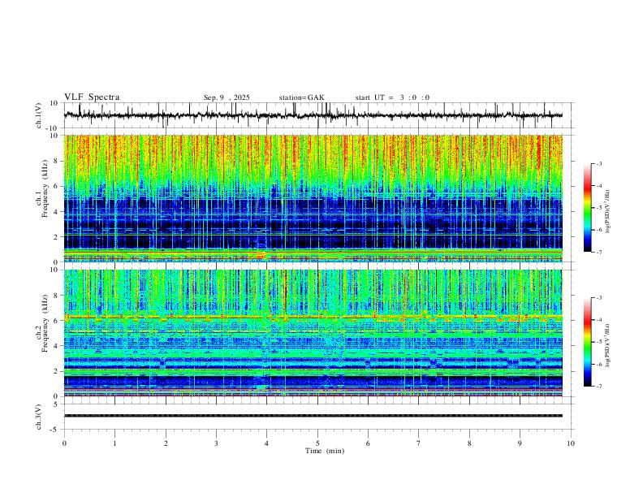Click the ch.2 colorbar "log(PSD)(V²/Hz)" label
The width and height of the screenshot is (643, 497).
click(608, 345)
